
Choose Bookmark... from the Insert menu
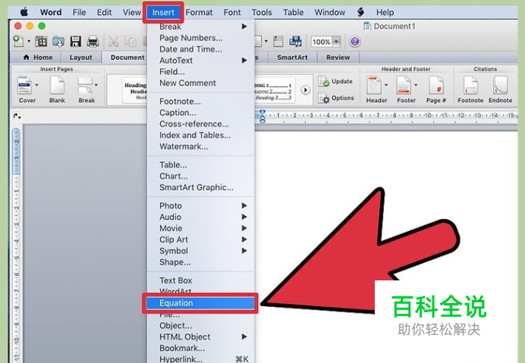(201, 349)
